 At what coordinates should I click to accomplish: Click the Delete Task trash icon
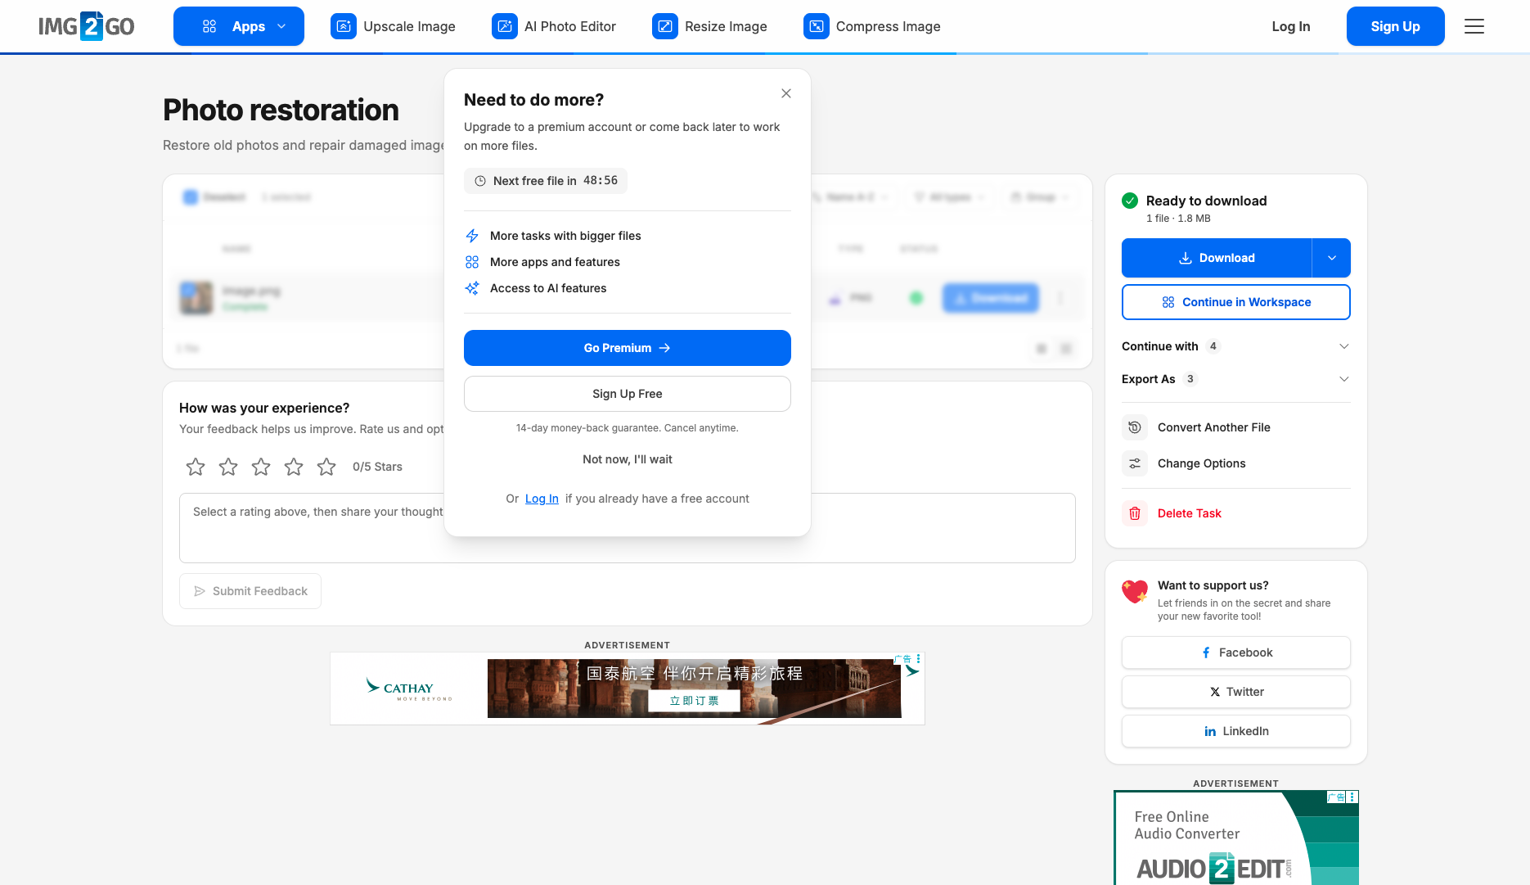pyautogui.click(x=1135, y=513)
